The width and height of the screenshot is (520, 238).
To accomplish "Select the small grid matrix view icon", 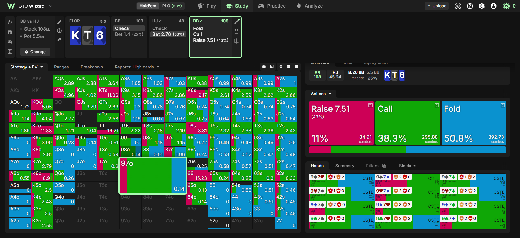I will (x=289, y=67).
